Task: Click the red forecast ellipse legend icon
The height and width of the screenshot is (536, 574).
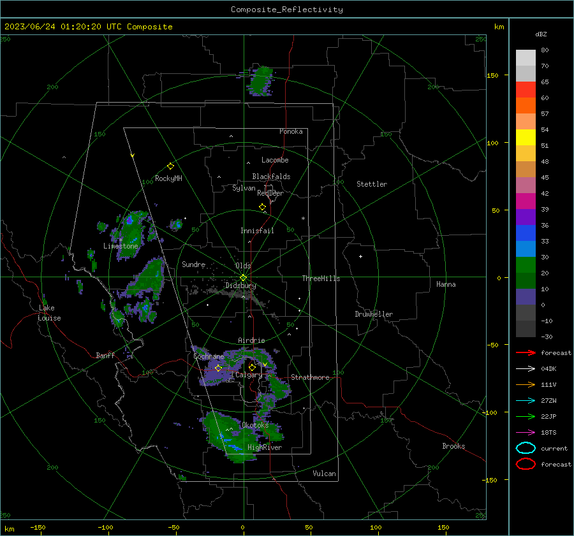Action: click(x=526, y=464)
